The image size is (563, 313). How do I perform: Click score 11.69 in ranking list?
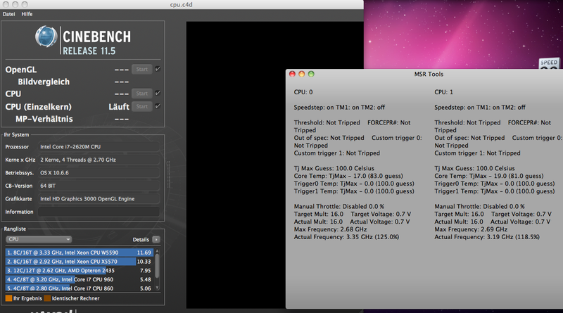tap(144, 253)
